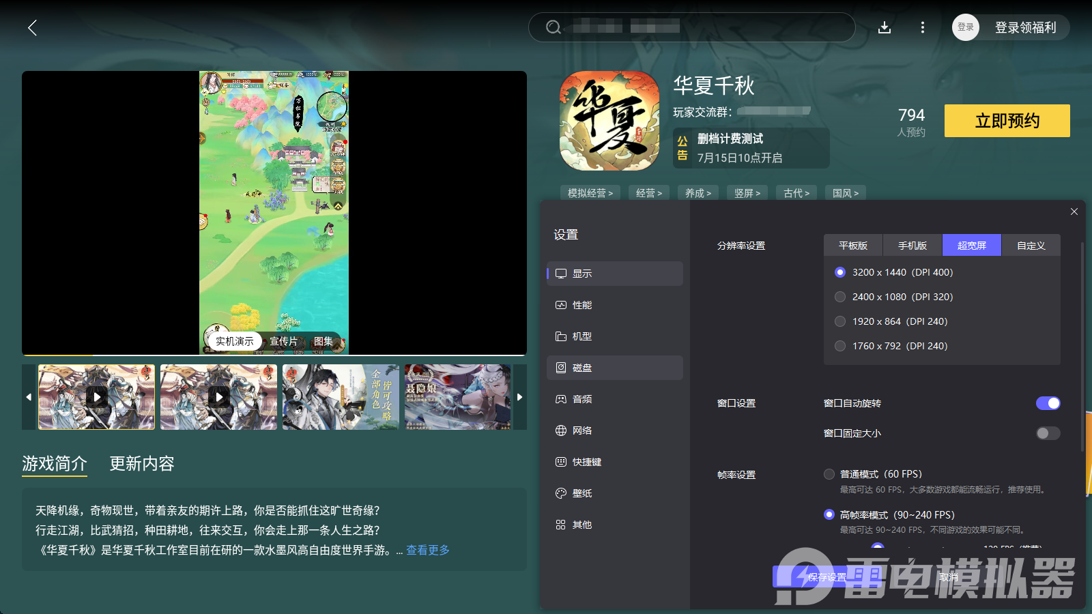Open the 网络 network settings icon
The height and width of the screenshot is (614, 1092).
(x=561, y=430)
